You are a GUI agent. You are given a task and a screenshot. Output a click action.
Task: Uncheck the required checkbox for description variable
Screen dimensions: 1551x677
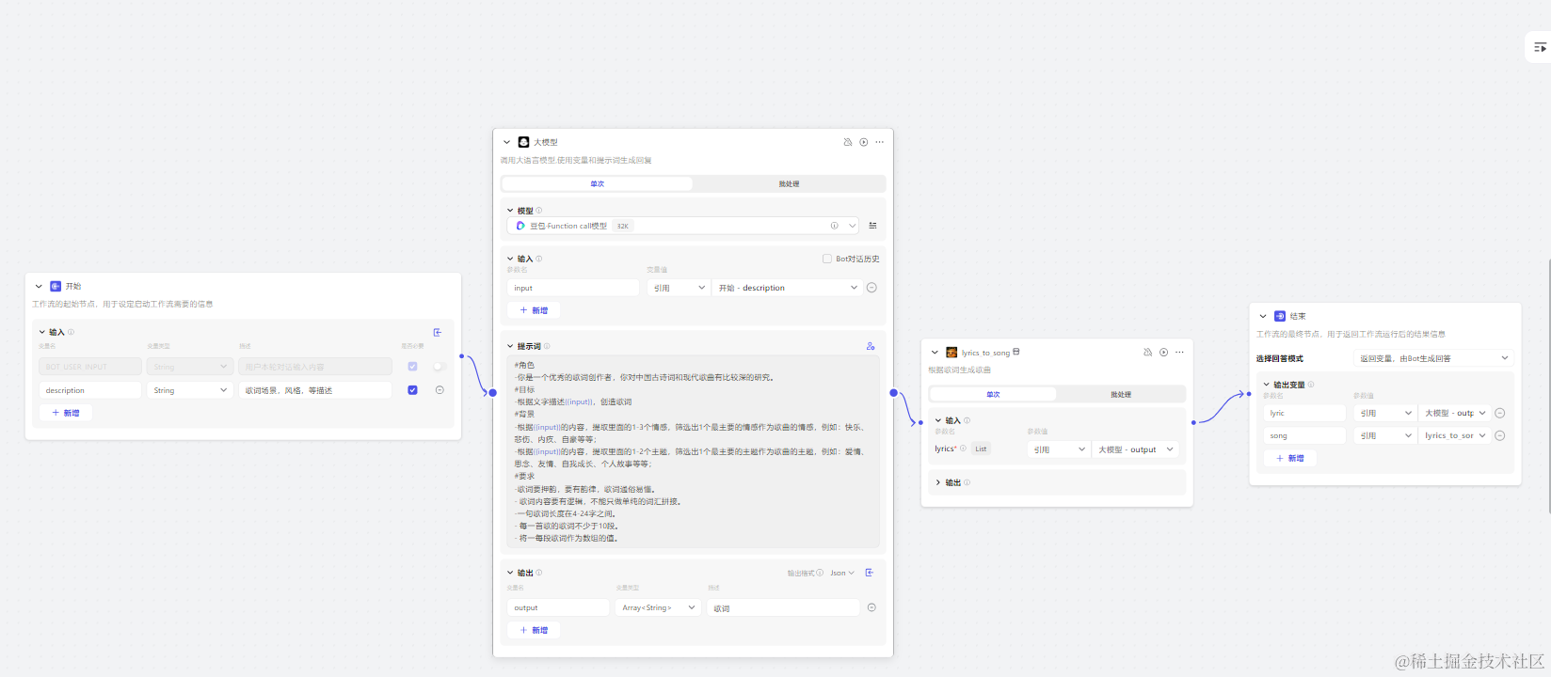[x=412, y=390]
